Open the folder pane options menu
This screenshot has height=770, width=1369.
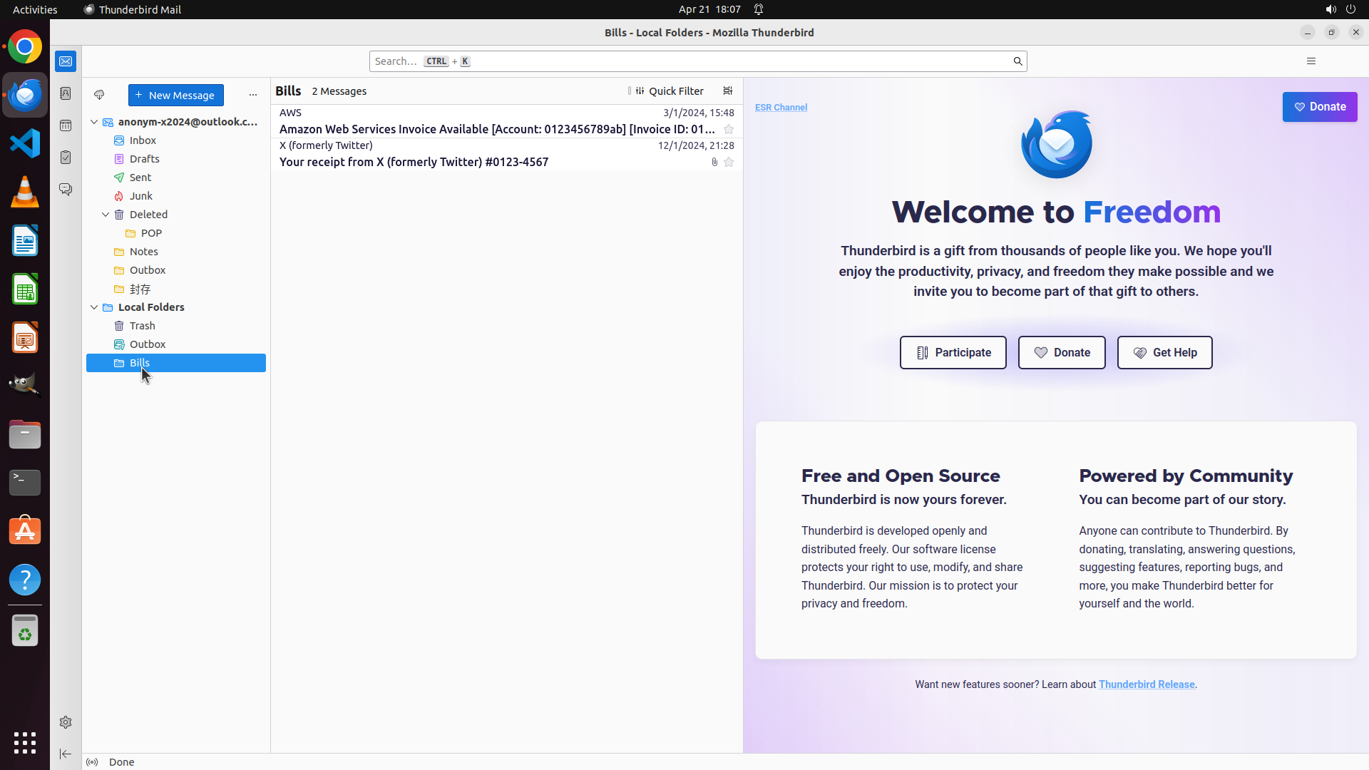coord(252,95)
